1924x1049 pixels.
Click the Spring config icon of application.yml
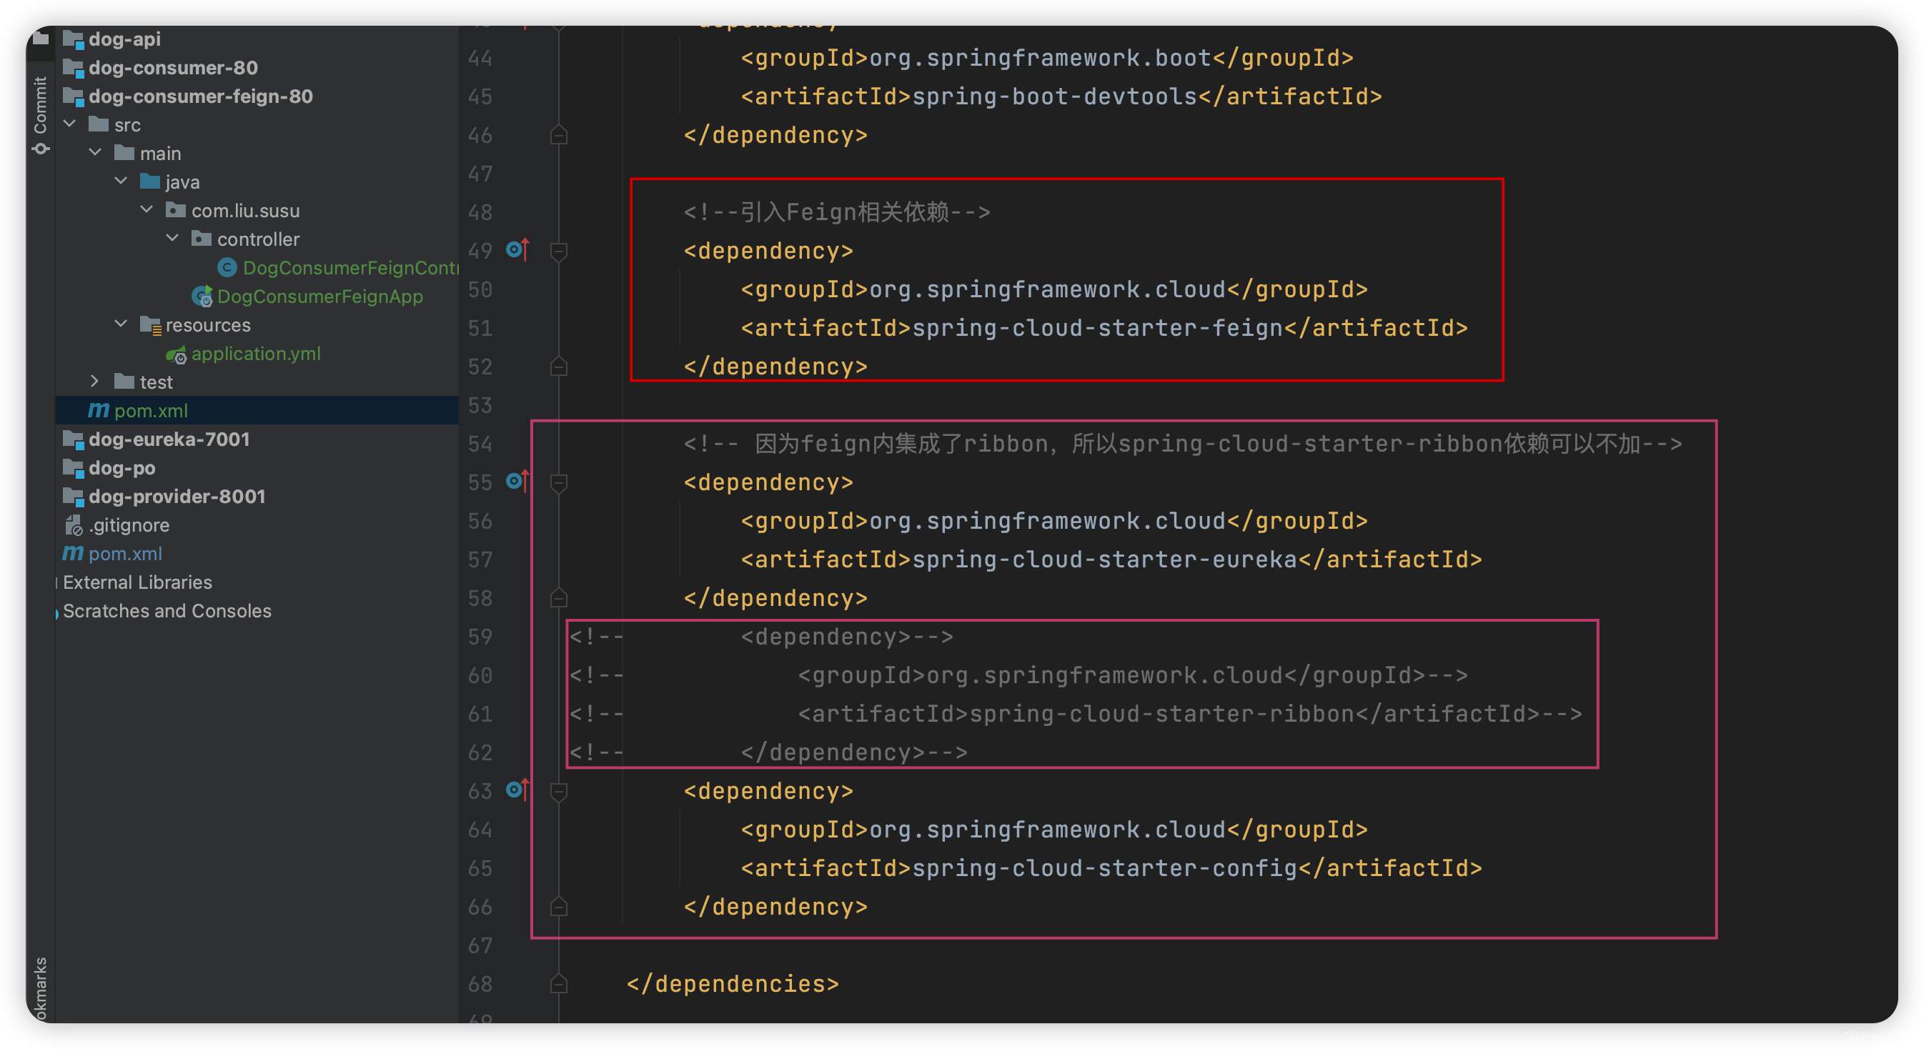[177, 354]
